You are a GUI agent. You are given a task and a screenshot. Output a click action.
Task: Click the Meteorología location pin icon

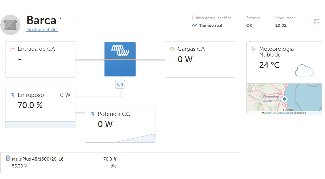[254, 49]
